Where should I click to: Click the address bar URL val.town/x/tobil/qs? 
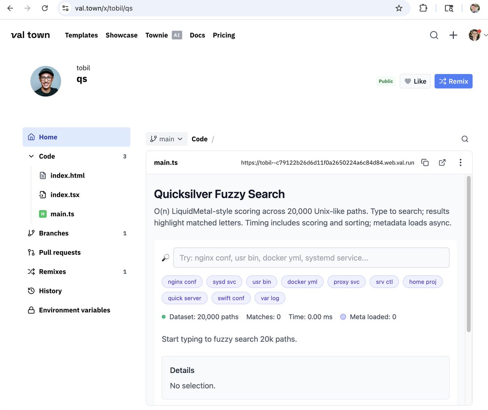point(104,8)
